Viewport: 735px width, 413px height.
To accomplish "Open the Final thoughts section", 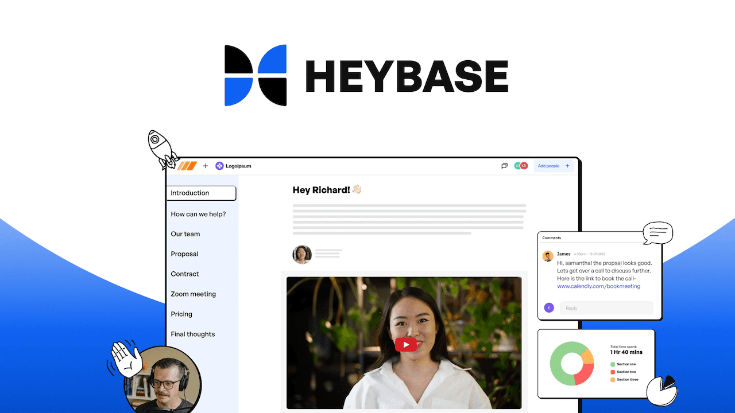I will click(x=193, y=334).
